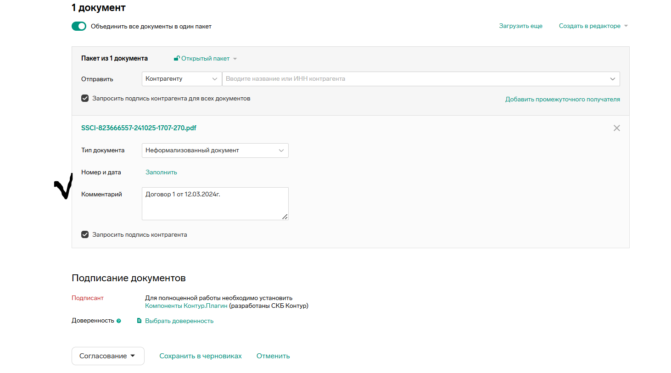671x373 pixels.
Task: Click the open lock icon beside Открытый пакет
Action: tap(177, 58)
